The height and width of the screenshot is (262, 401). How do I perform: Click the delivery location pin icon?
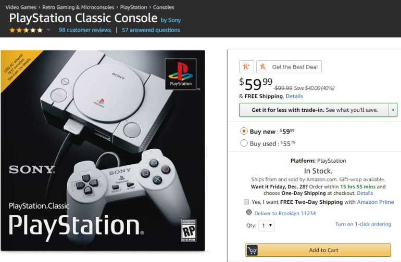coord(249,213)
